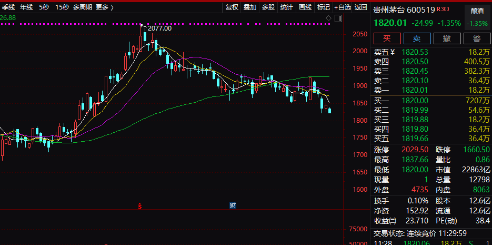This screenshot has width=492, height=245.
Task: Click 最高 value 1837.66
Action: tap(415, 160)
